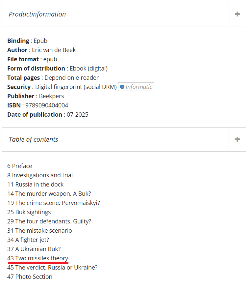
Task: Click Russia in the dock entry
Action: [35, 184]
